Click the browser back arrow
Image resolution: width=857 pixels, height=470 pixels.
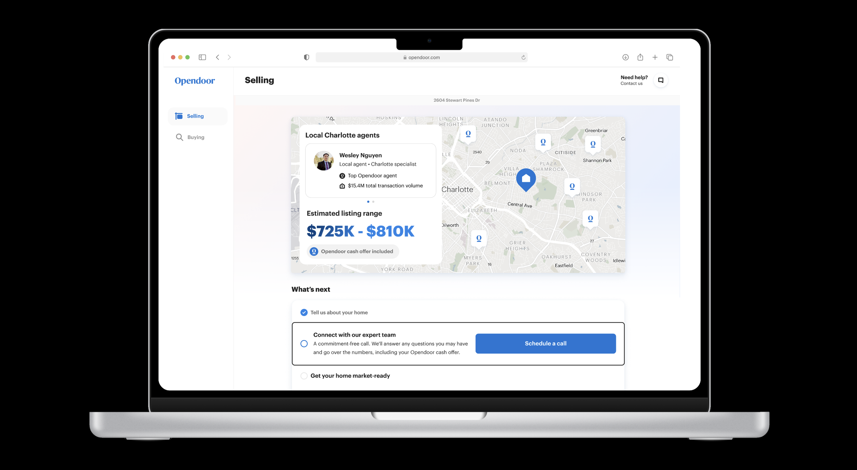point(218,57)
